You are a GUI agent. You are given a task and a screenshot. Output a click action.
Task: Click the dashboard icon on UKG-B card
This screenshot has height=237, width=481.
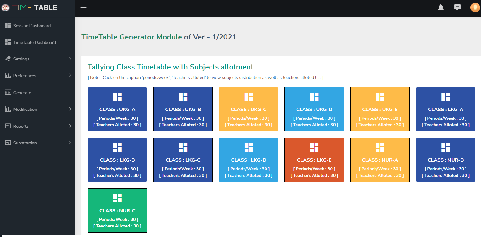(x=183, y=97)
